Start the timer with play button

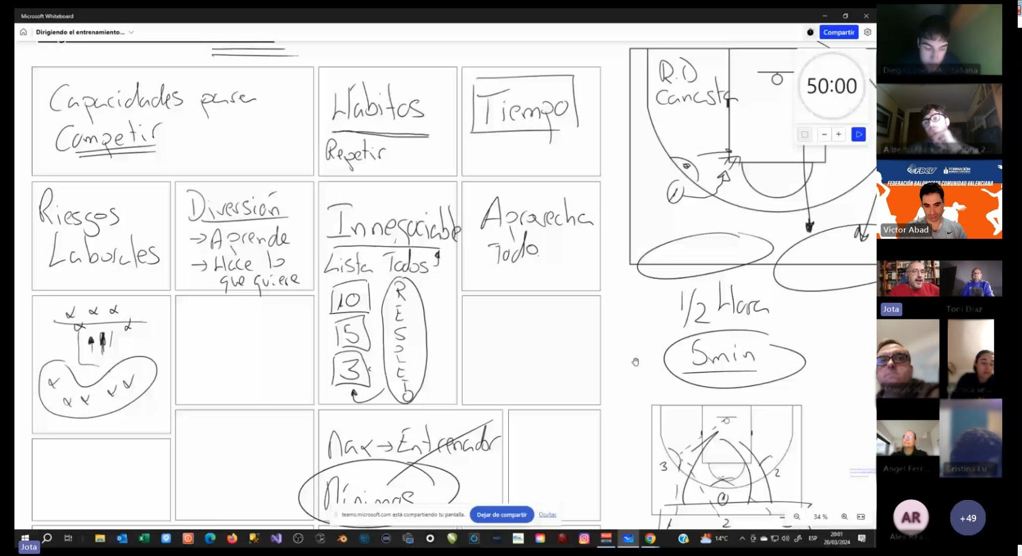coord(858,135)
